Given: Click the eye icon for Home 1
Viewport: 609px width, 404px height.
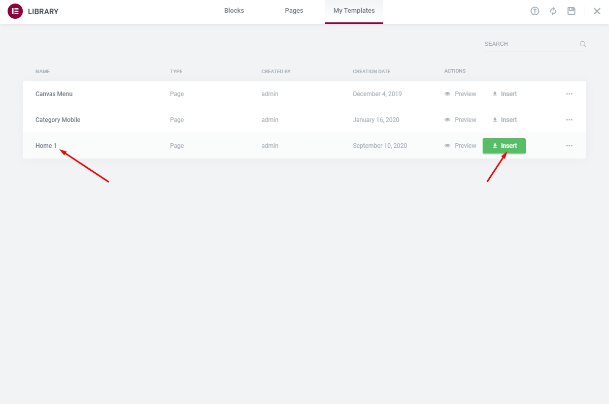Looking at the screenshot, I should pyautogui.click(x=447, y=146).
